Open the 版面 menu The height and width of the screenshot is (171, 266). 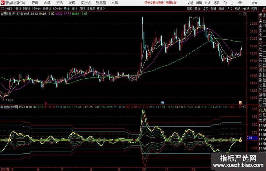[199, 3]
